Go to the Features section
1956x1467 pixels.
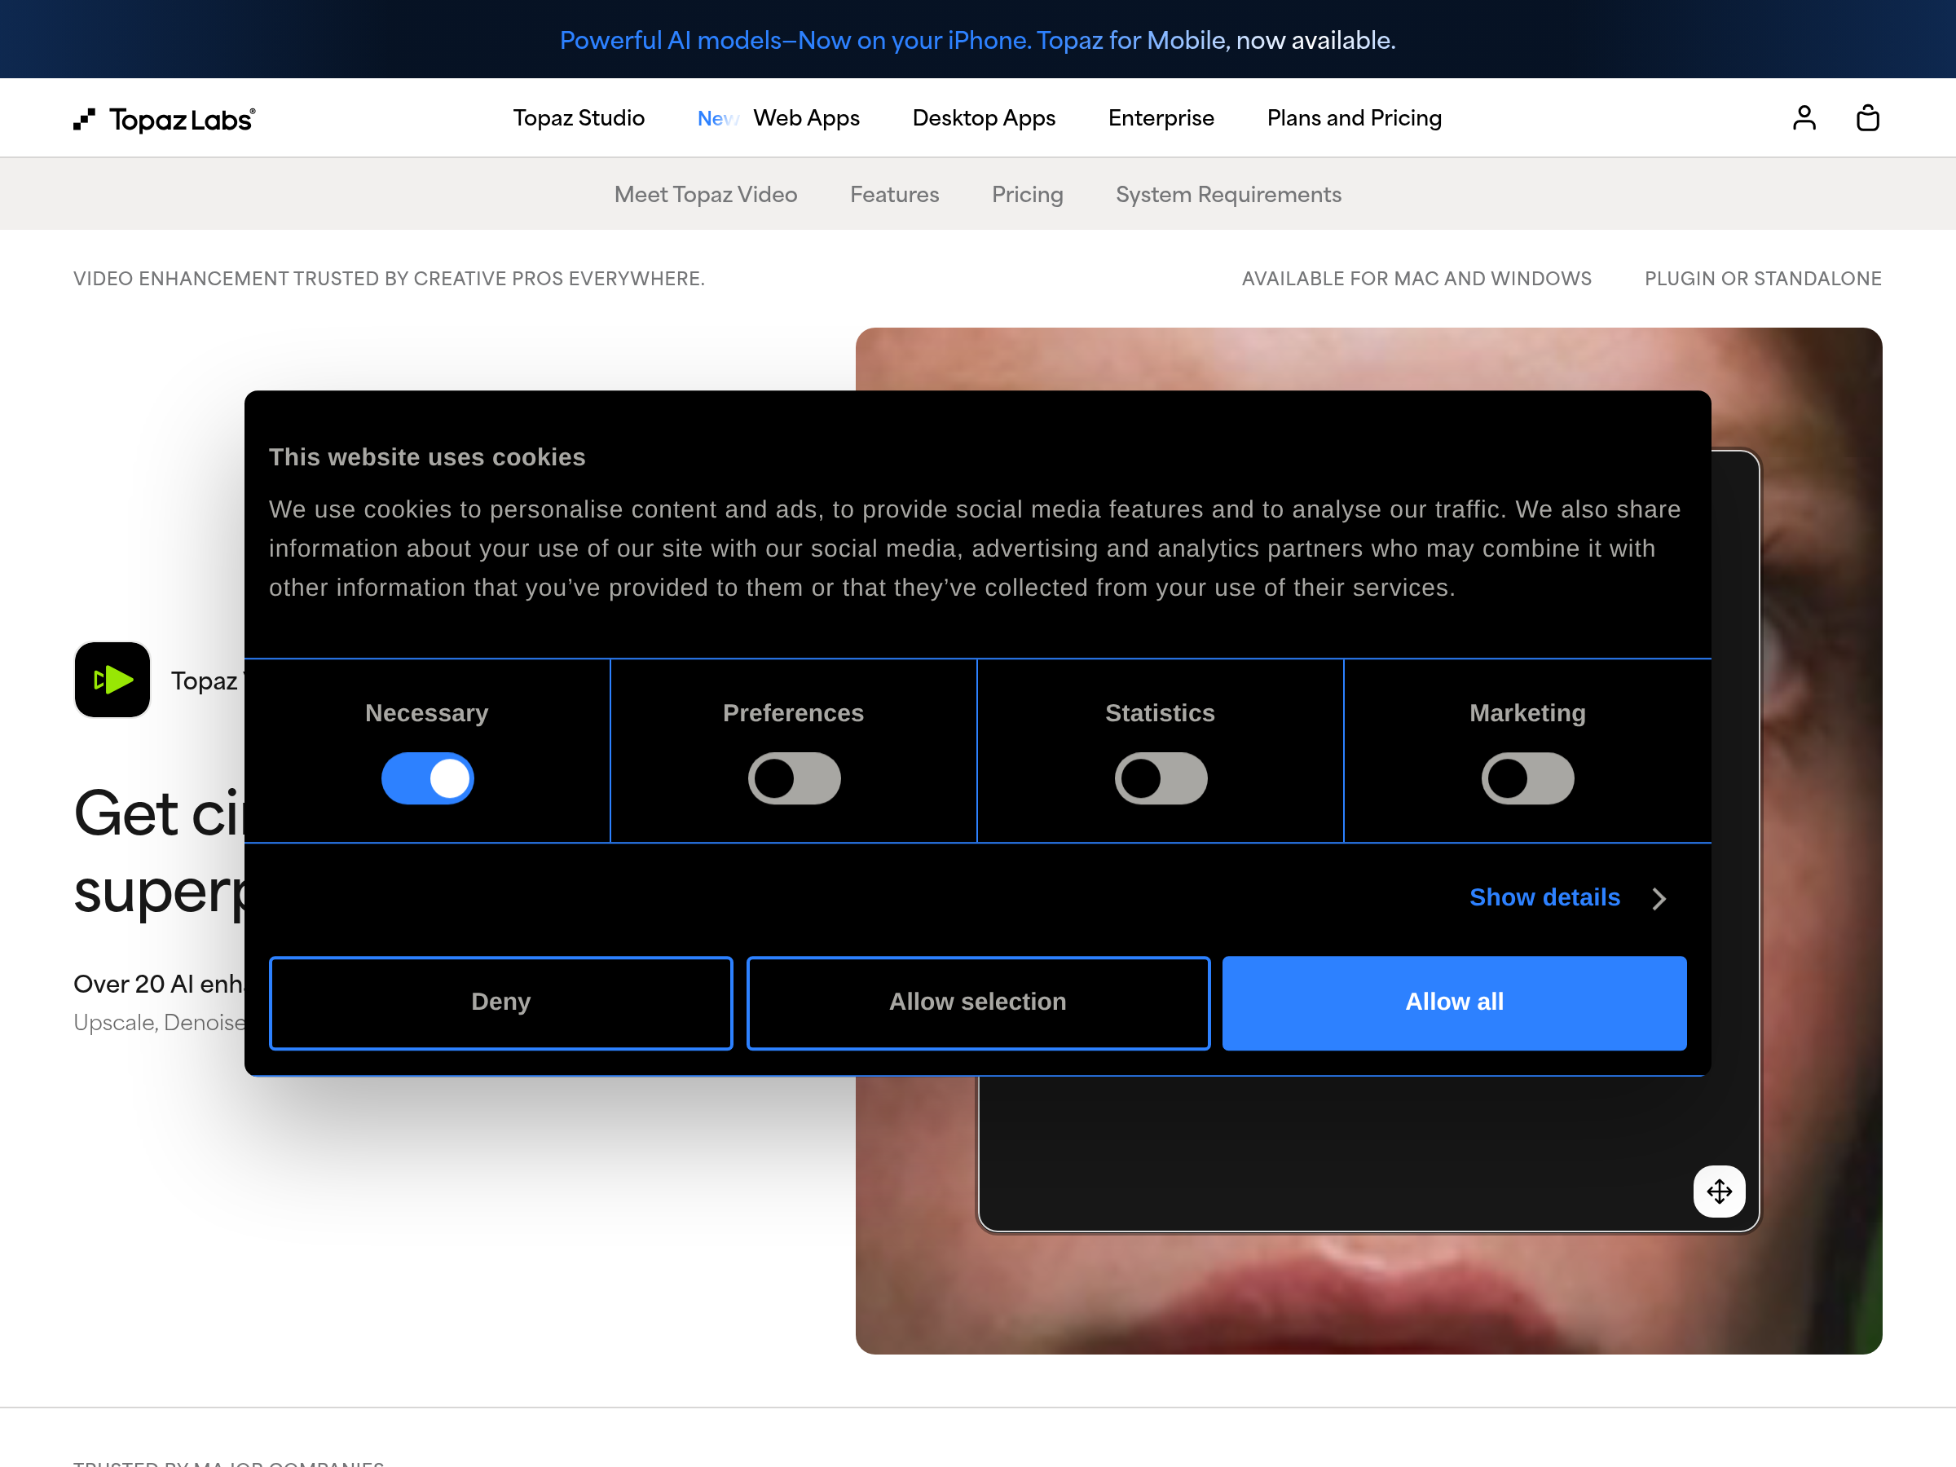pyautogui.click(x=894, y=194)
